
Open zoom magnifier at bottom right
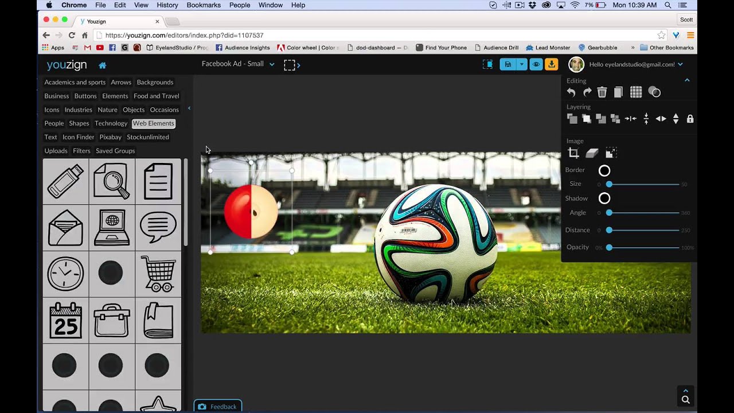pyautogui.click(x=685, y=399)
